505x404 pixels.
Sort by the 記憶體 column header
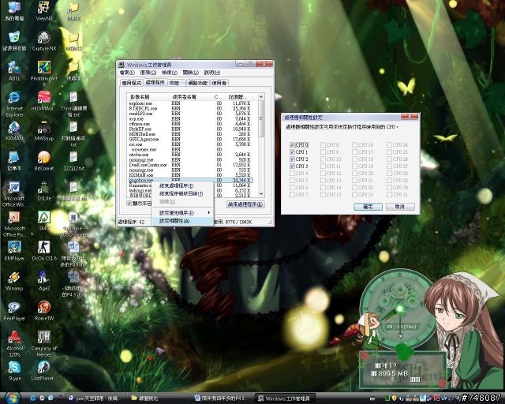point(238,97)
